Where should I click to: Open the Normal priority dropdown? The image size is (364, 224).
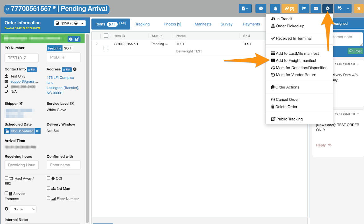click(23, 209)
